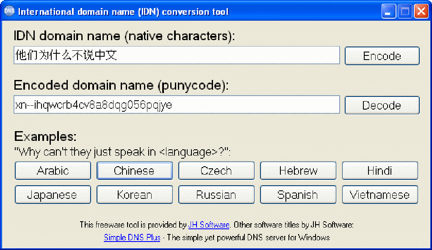
Task: Click the 'IDN domain name (native characters):' label
Action: click(124, 36)
